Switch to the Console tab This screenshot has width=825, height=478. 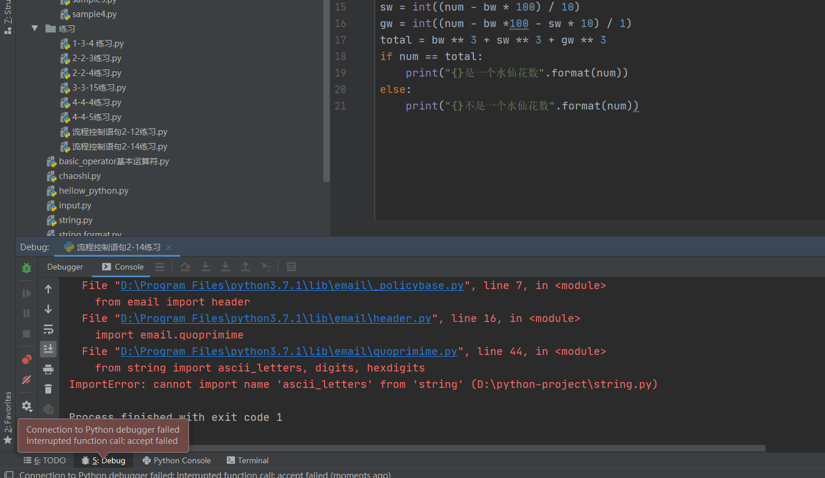(122, 267)
